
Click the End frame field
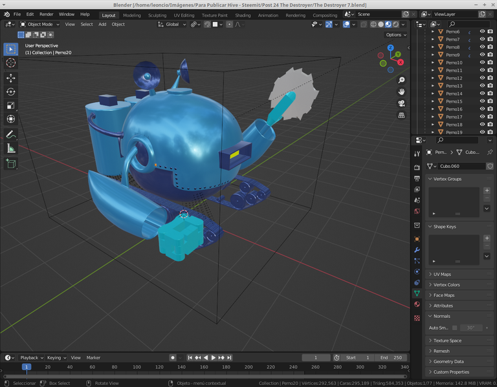pyautogui.click(x=391, y=357)
